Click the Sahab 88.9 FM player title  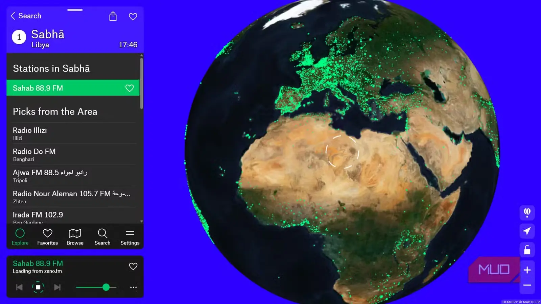click(38, 263)
